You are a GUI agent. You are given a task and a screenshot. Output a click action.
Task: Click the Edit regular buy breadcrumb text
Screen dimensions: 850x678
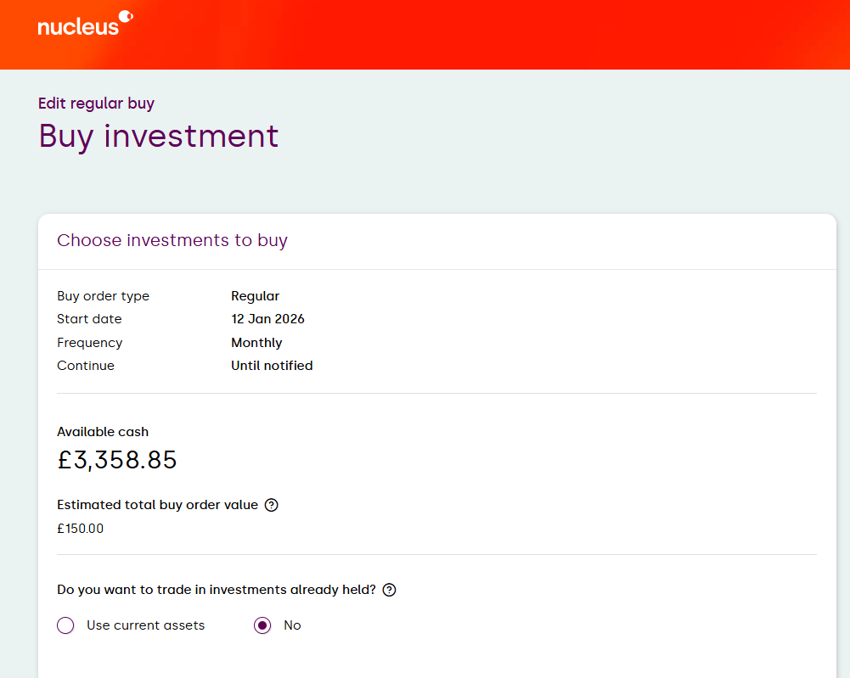click(x=96, y=104)
